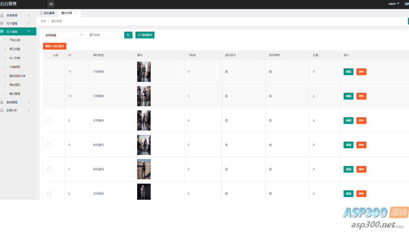Click the grid icon beside 达人系统

click(x=2, y=31)
